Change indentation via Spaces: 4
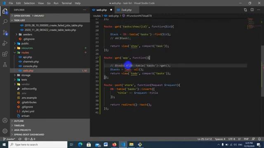Screen dimensions: 264x148 (x=220, y=139)
